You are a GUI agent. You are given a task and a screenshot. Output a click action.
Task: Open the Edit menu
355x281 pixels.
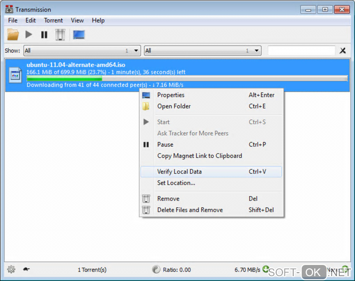click(x=30, y=21)
